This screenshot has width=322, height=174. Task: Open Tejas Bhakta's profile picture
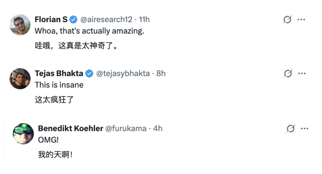(20, 78)
